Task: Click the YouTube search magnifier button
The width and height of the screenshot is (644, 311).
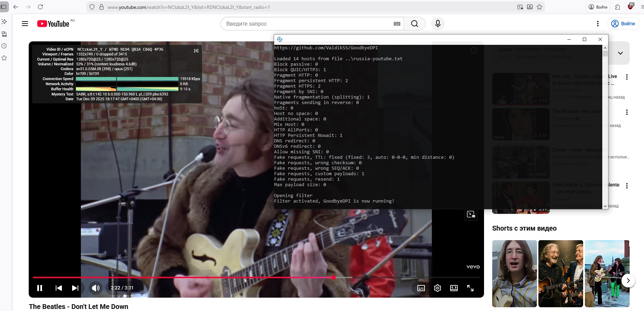Action: point(415,24)
